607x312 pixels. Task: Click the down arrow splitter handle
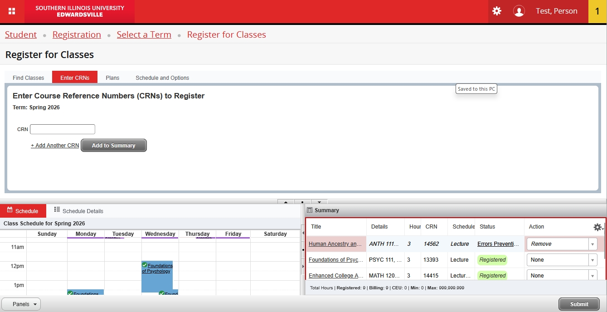point(319,202)
